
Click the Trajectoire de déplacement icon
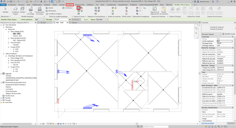pos(155,10)
